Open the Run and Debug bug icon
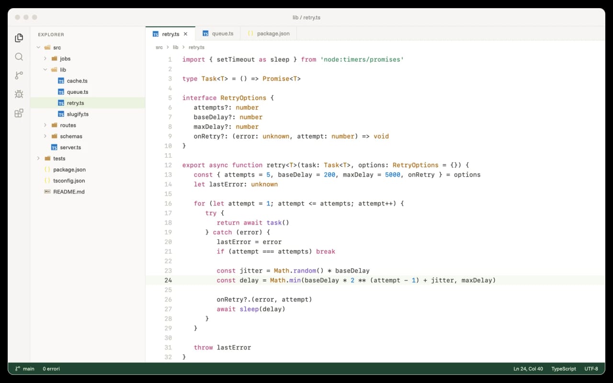This screenshot has width=613, height=383. click(x=19, y=94)
